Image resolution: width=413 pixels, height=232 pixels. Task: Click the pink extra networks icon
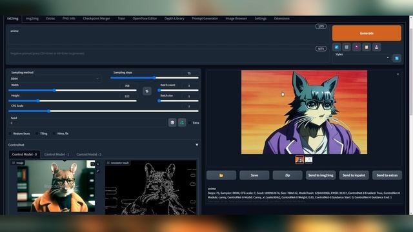tap(356, 47)
